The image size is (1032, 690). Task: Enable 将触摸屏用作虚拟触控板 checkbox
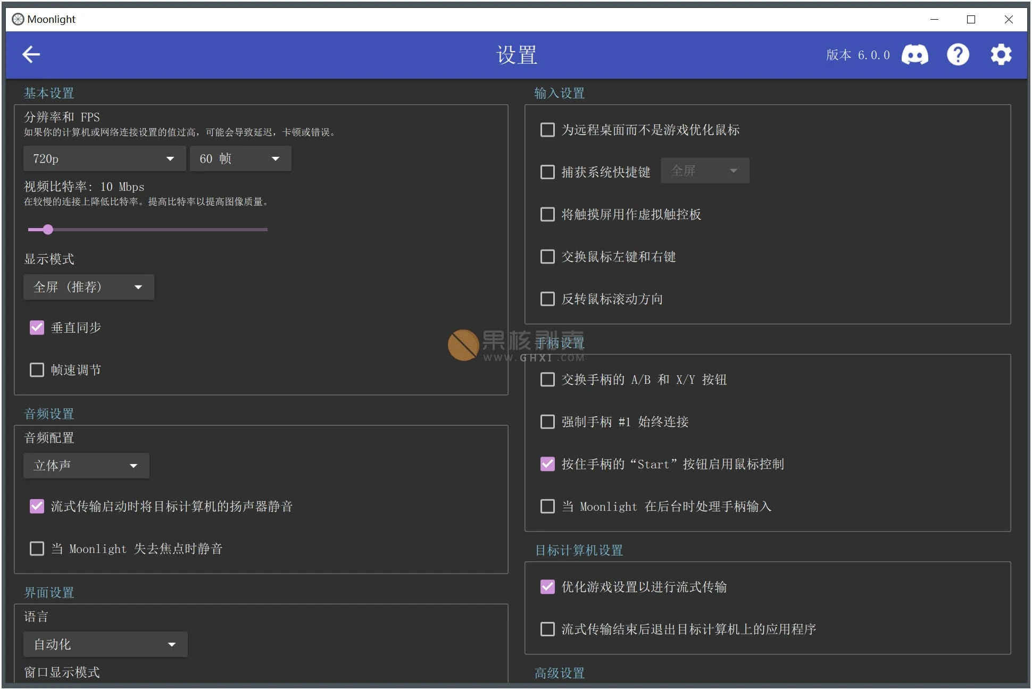[x=547, y=214]
